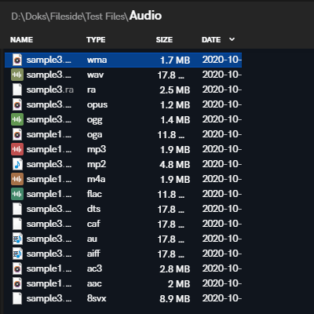Toggle date sort order chevron
The width and height of the screenshot is (314, 314).
tap(232, 39)
